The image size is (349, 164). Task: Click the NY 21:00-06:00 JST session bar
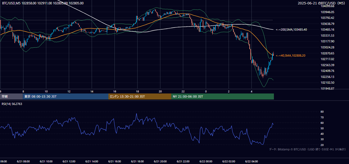coord(223,96)
